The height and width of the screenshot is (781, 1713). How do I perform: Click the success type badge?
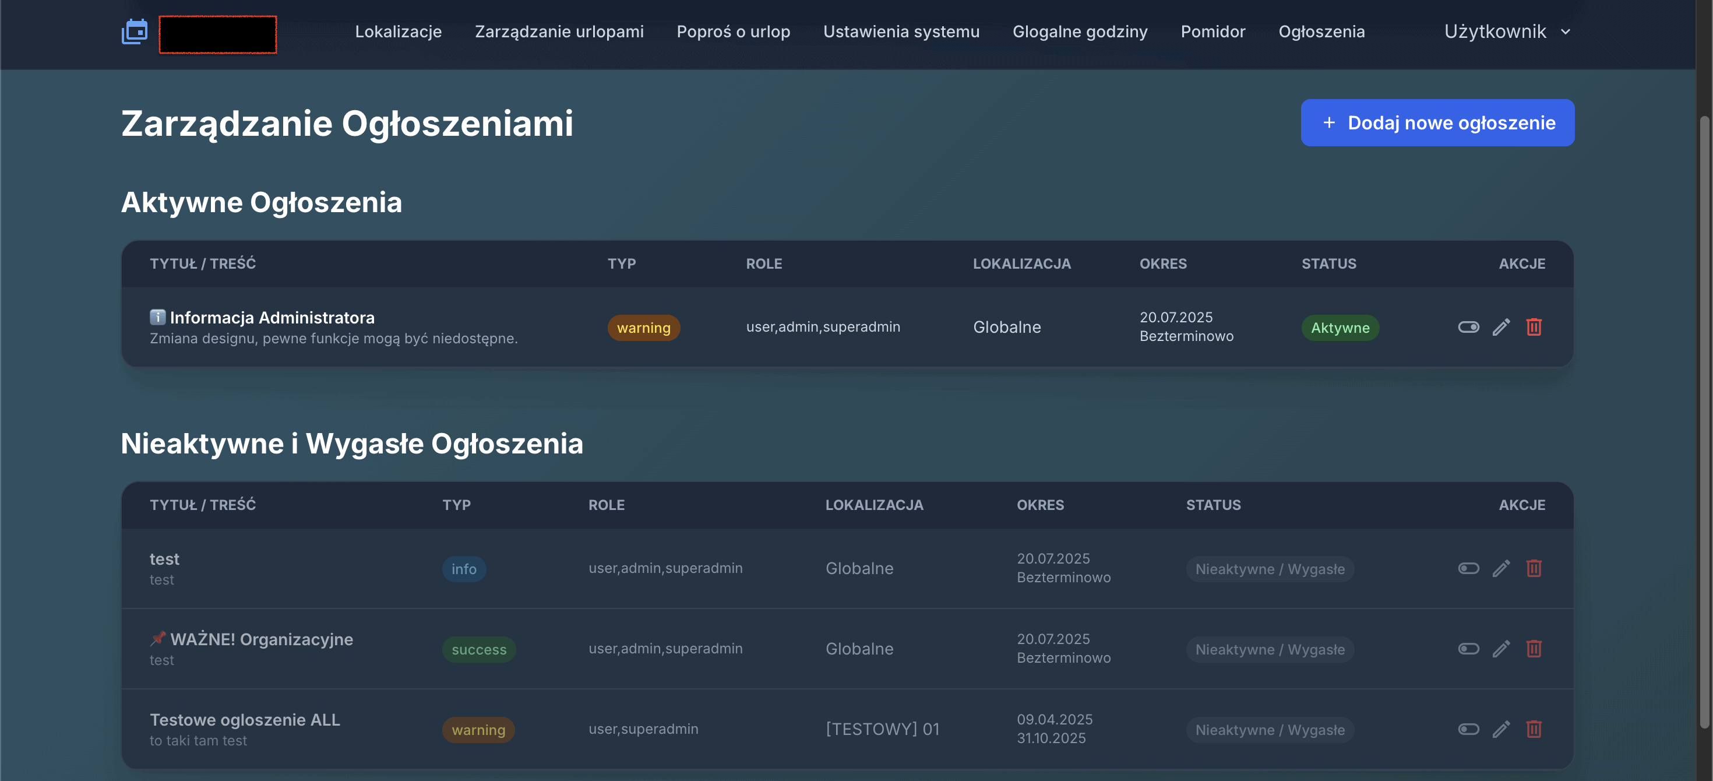coord(479,649)
